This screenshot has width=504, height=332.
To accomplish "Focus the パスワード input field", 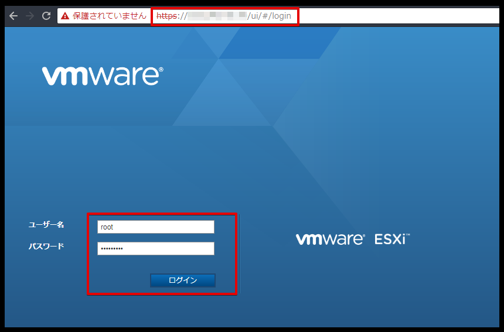I will (156, 248).
